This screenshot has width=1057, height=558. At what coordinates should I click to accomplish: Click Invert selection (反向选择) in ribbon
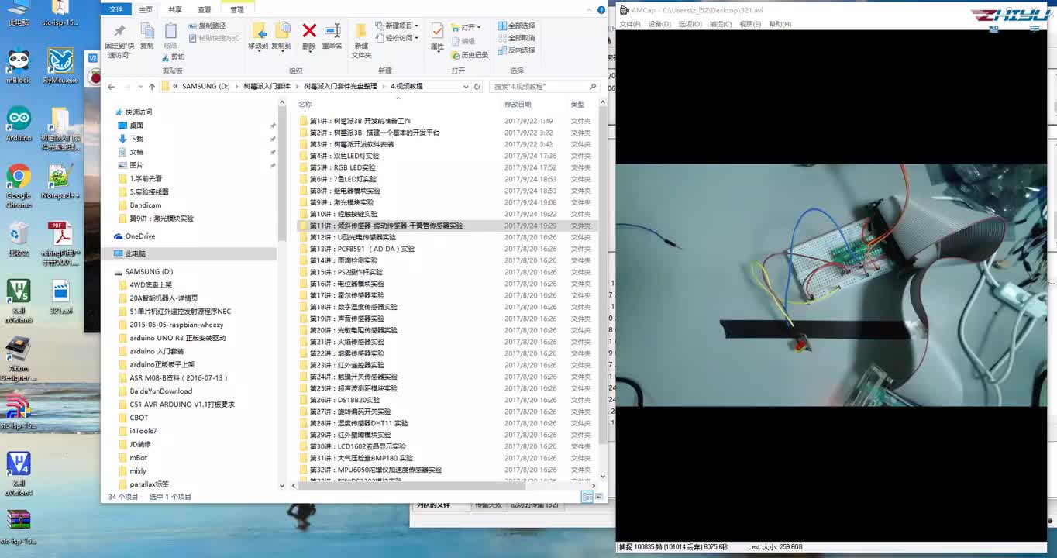click(516, 50)
